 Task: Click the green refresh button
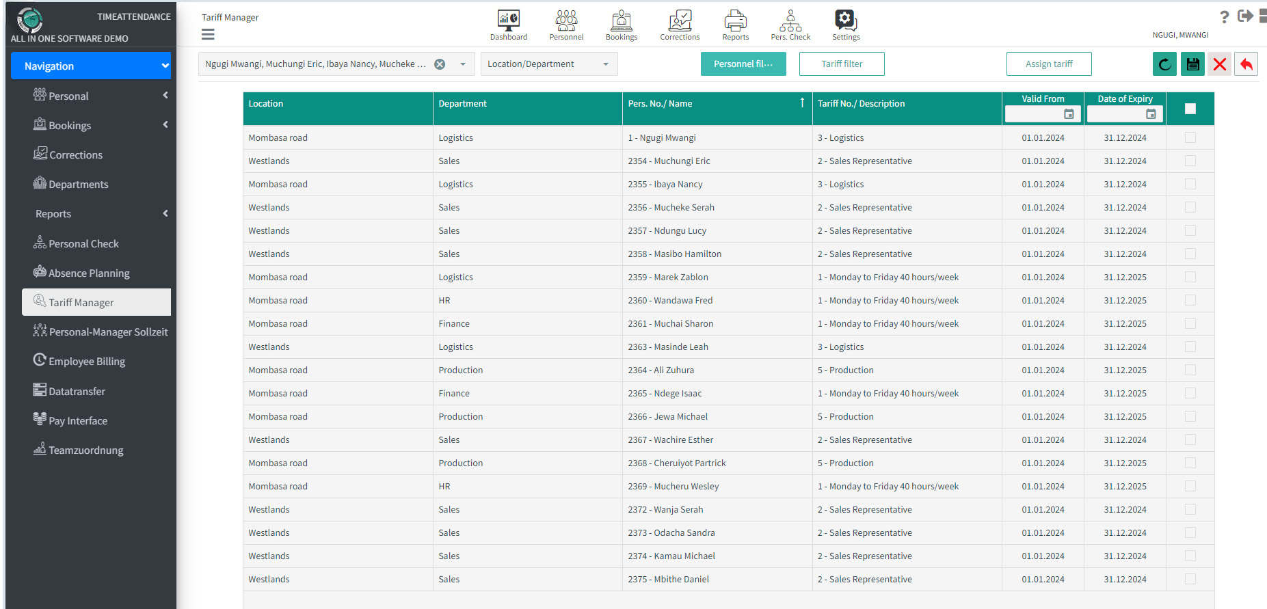(x=1164, y=64)
